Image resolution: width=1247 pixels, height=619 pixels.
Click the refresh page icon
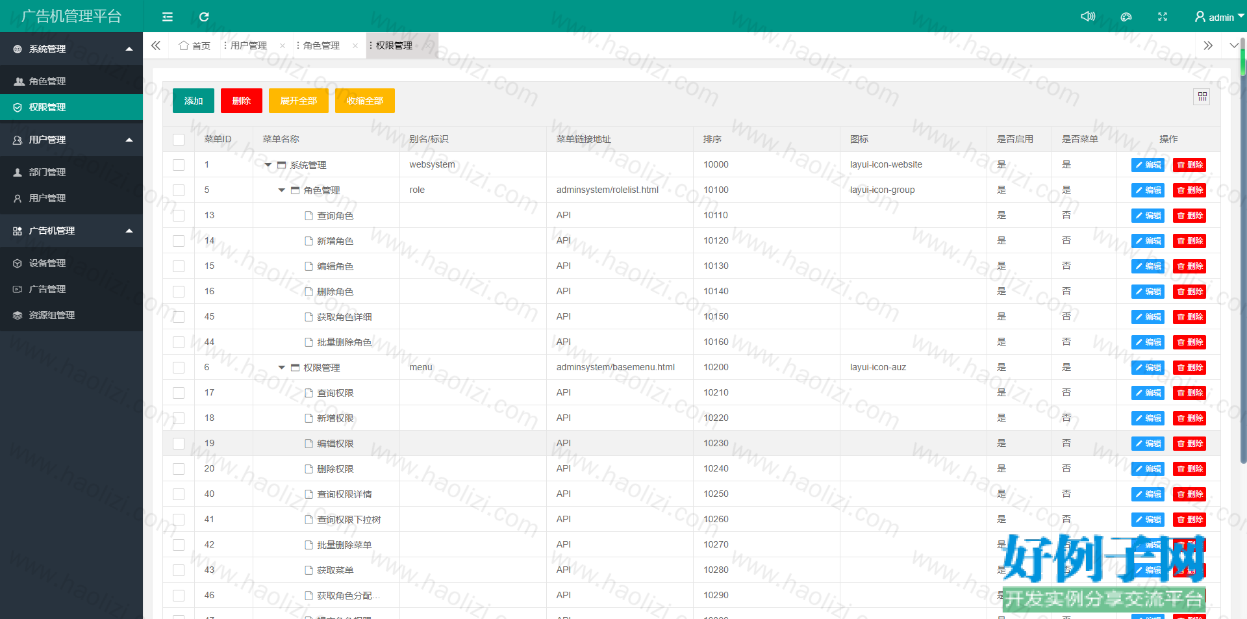(x=204, y=17)
